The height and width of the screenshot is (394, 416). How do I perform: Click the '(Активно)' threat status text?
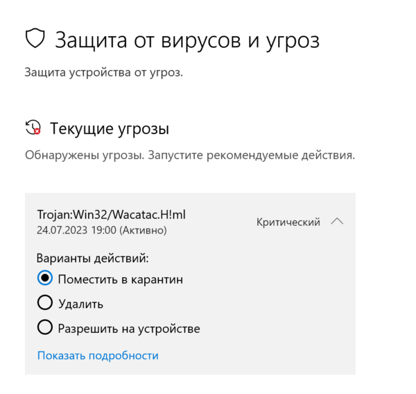click(x=143, y=229)
